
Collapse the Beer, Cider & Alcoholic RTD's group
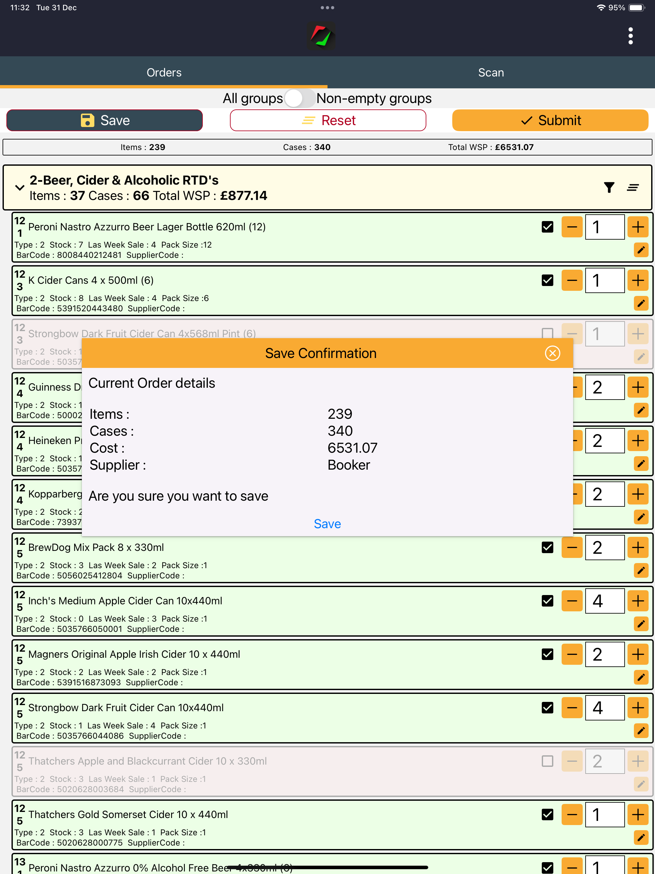[20, 188]
